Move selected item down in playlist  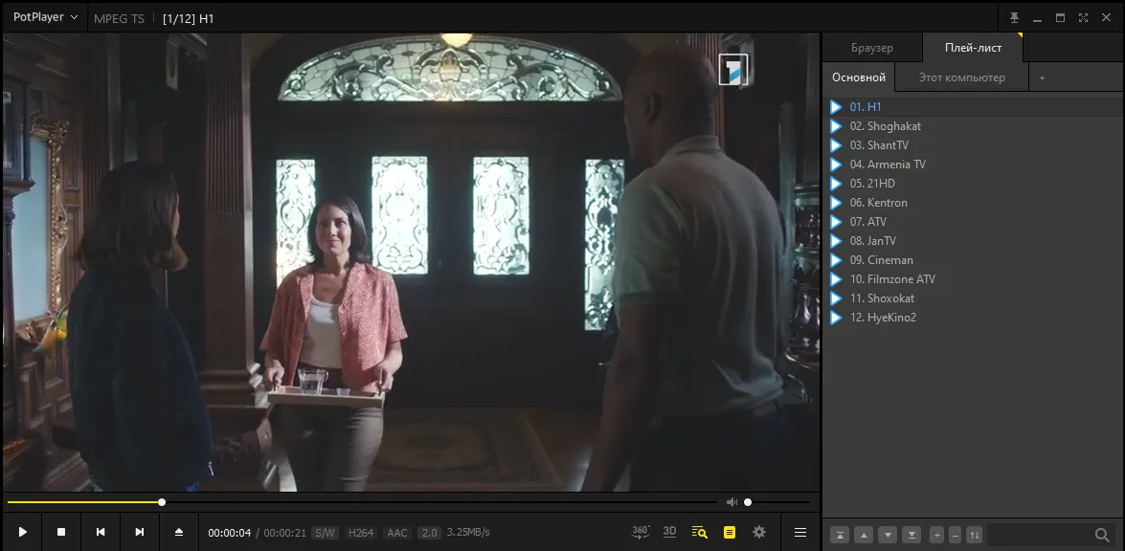pyautogui.click(x=888, y=535)
